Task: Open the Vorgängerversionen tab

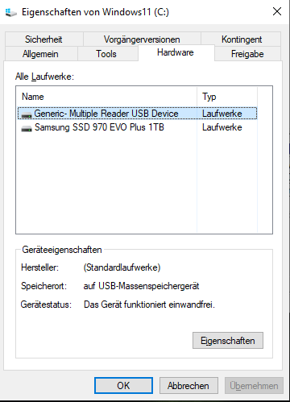Action: (142, 39)
